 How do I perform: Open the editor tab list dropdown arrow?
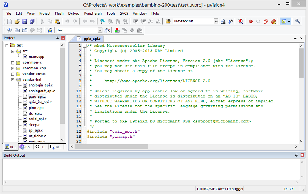point(295,39)
